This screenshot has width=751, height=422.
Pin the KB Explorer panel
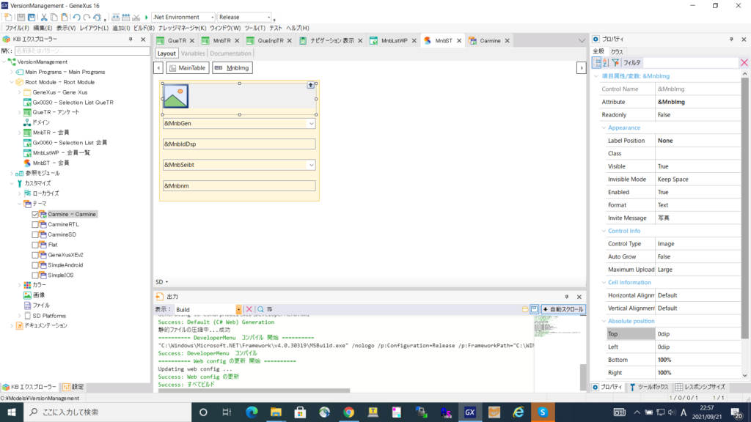(131, 40)
